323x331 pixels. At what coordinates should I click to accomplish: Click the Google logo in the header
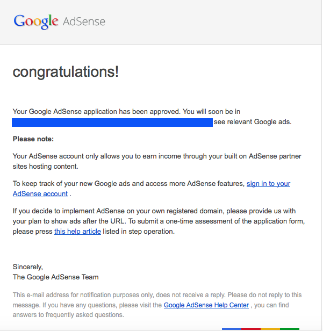click(x=35, y=21)
